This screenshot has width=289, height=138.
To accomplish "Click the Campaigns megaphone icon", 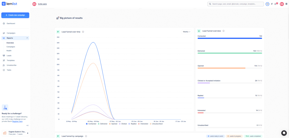I will [x=4, y=33].
